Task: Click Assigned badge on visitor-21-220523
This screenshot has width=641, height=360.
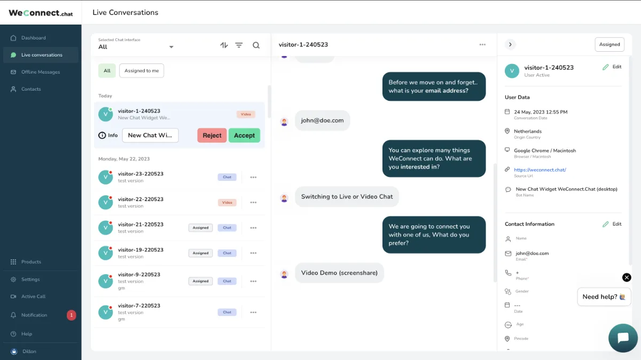Action: click(200, 228)
